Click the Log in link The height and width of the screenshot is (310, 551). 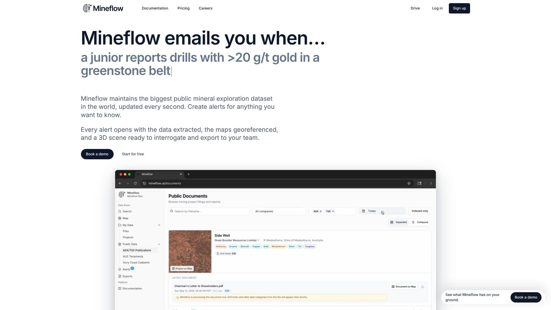pyautogui.click(x=437, y=8)
